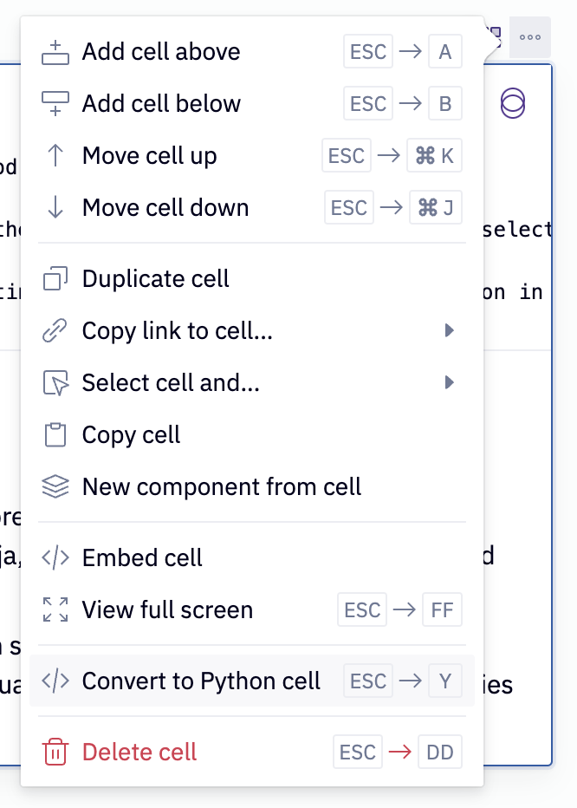Viewport: 577px width, 808px height.
Task: Click the Move cell up arrow icon
Action: tap(54, 155)
